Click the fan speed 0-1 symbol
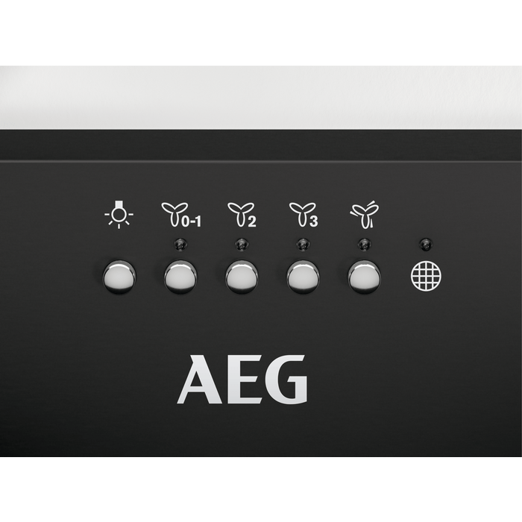 pos(181,215)
